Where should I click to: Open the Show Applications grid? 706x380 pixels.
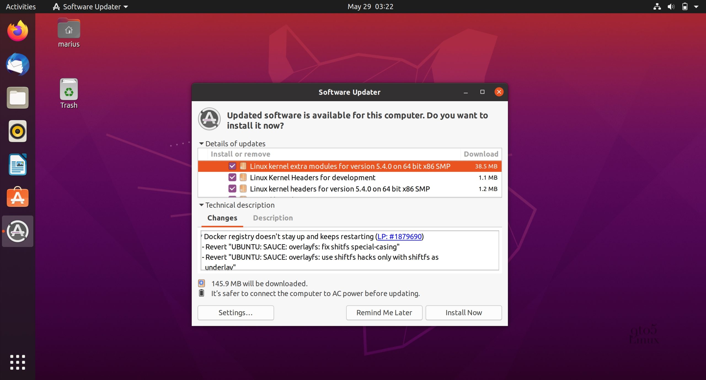point(17,362)
